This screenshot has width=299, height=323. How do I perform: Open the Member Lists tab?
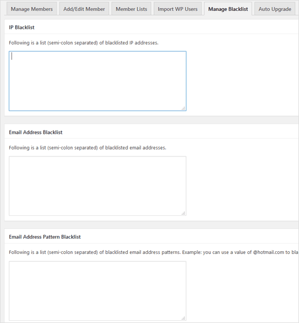coord(132,9)
